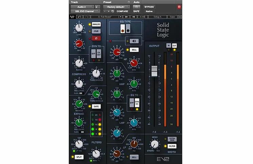
Task: Switch the output meter to IN
Action: click(x=169, y=46)
